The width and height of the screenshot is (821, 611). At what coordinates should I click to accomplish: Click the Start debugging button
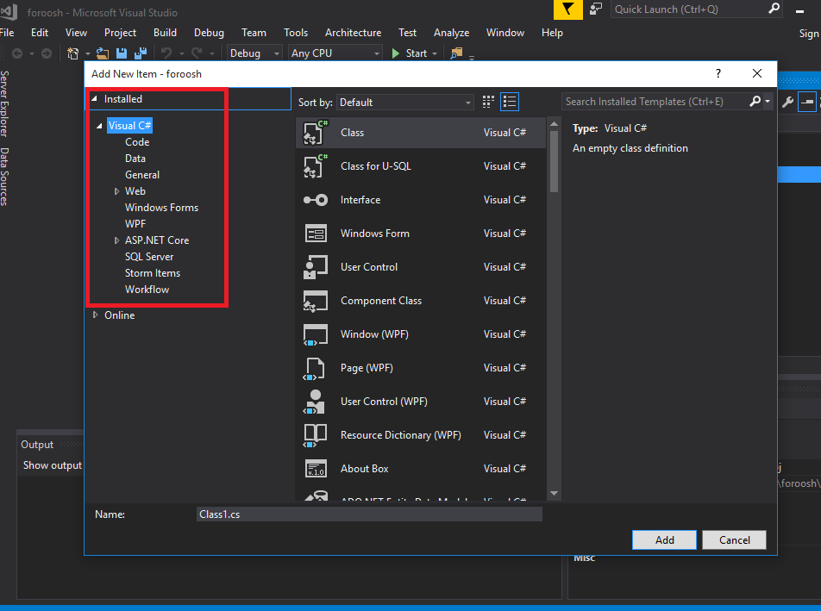[x=410, y=53]
